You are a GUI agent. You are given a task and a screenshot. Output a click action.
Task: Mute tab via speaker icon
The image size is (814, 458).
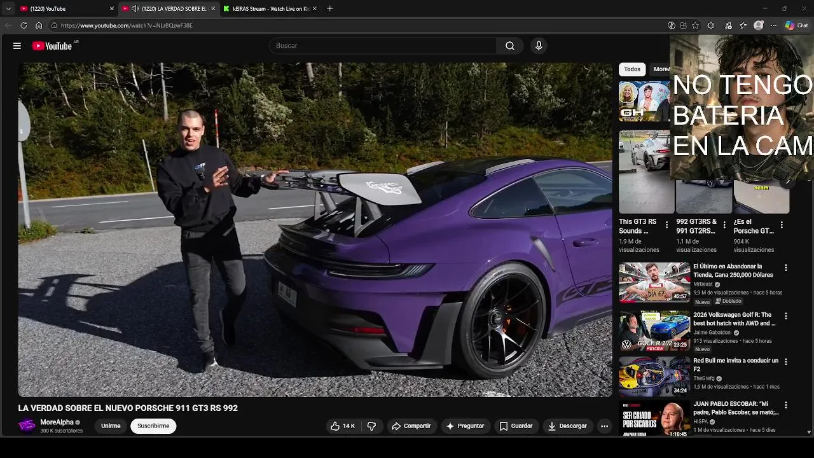(x=135, y=9)
